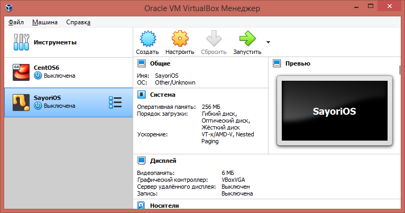This screenshot has width=405, height=213.
Task: Click the Выключена status text under CentOS6
Action: pyautogui.click(x=59, y=76)
